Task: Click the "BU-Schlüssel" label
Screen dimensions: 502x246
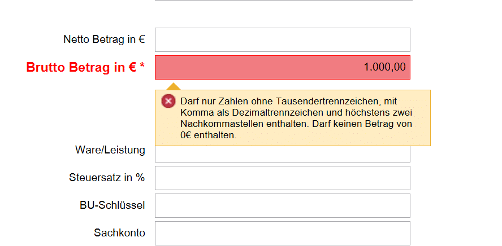Action: coord(112,205)
